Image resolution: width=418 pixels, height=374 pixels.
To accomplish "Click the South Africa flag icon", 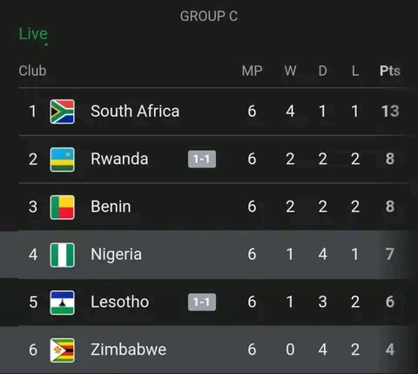I will click(62, 112).
